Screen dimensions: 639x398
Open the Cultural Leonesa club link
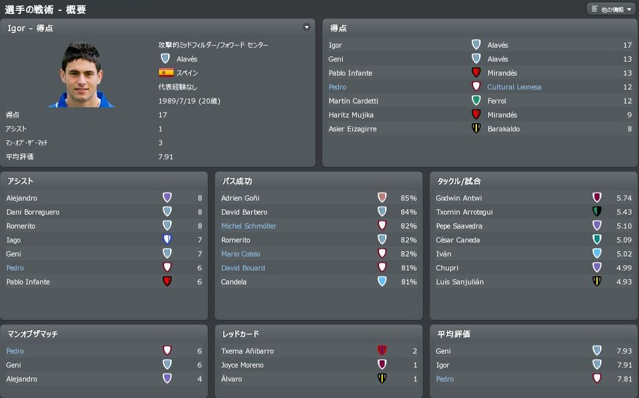pos(514,87)
